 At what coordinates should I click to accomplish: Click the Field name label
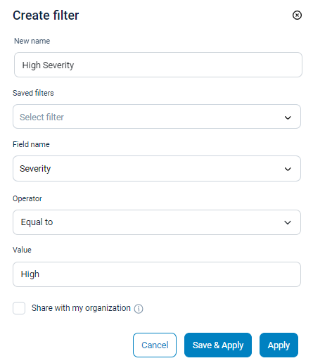pyautogui.click(x=31, y=144)
